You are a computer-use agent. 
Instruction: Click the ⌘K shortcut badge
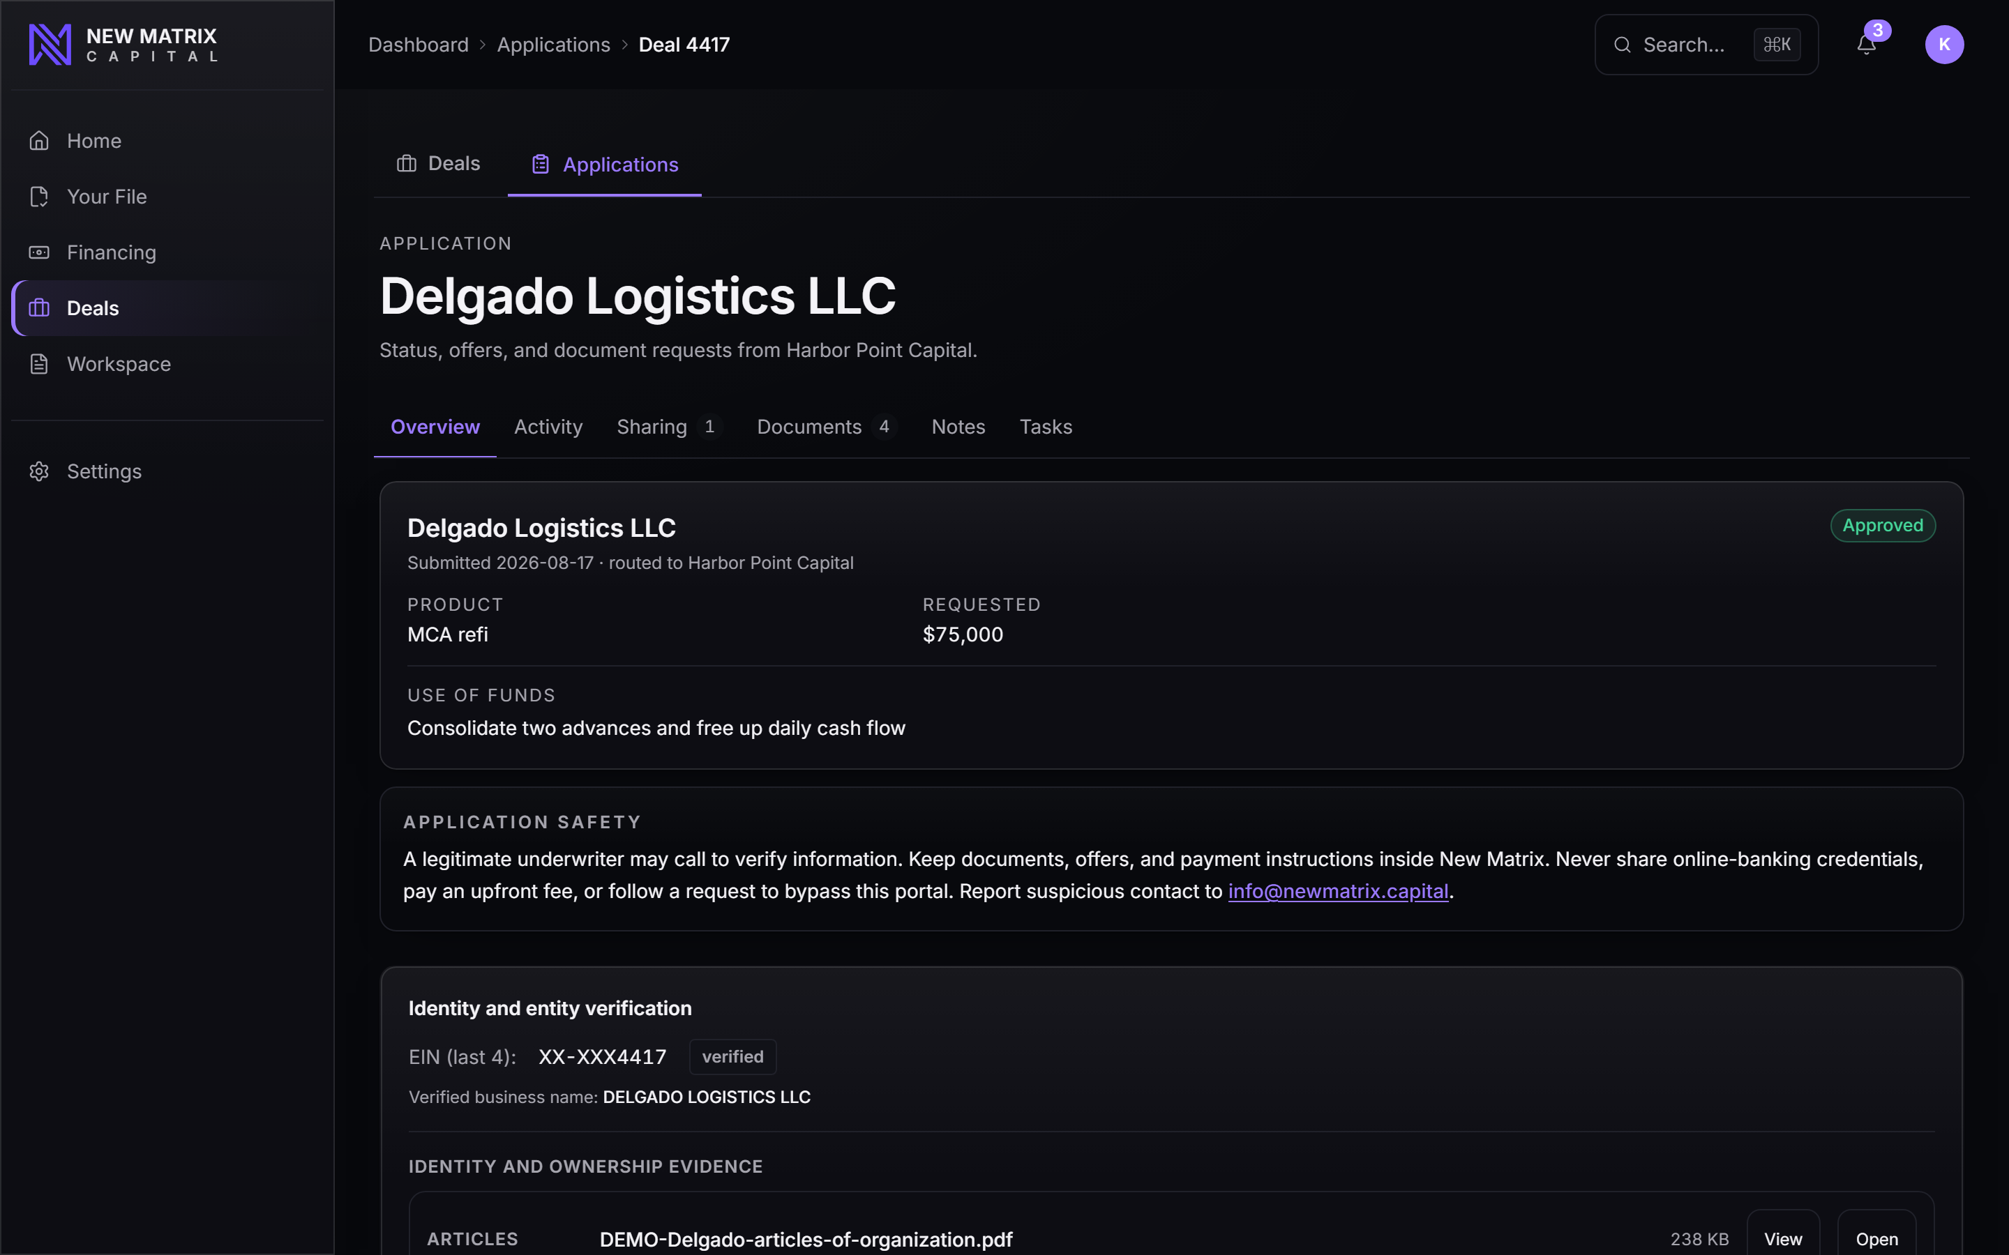point(1777,45)
